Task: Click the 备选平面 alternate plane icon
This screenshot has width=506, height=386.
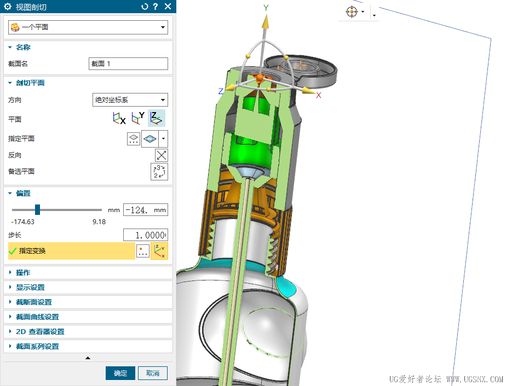Action: (x=159, y=172)
